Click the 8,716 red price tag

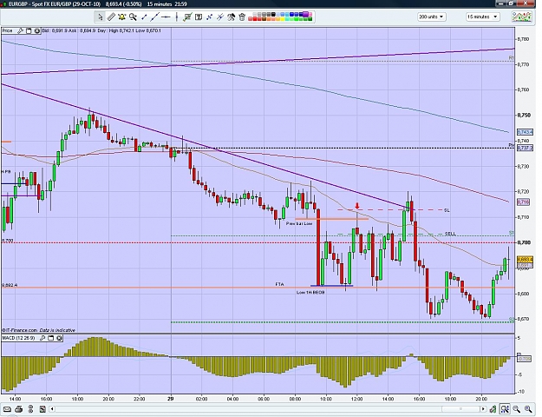tap(523, 202)
